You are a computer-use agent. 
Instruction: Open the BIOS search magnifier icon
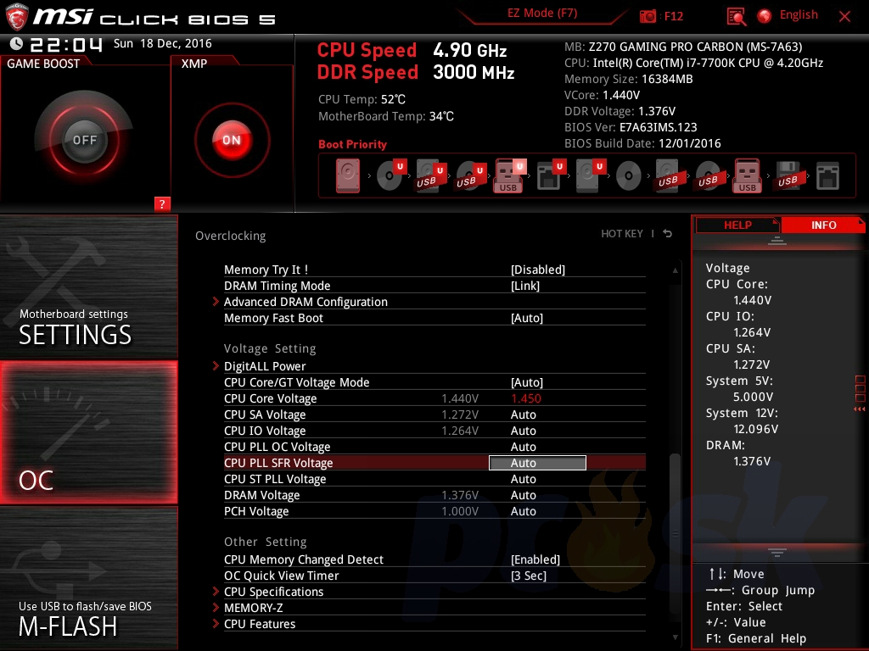736,17
